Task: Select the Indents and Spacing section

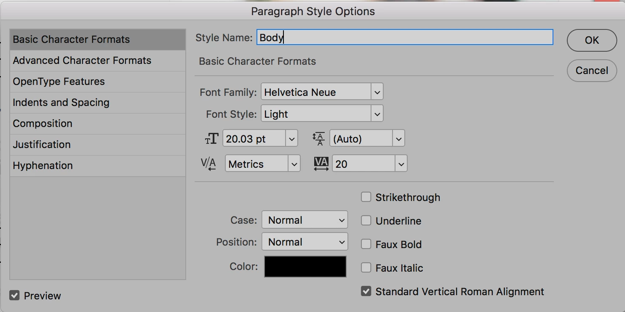Action: pos(61,103)
